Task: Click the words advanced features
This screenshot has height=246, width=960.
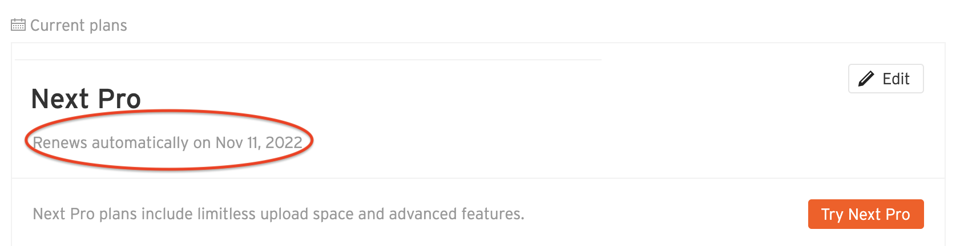Action: (x=456, y=214)
